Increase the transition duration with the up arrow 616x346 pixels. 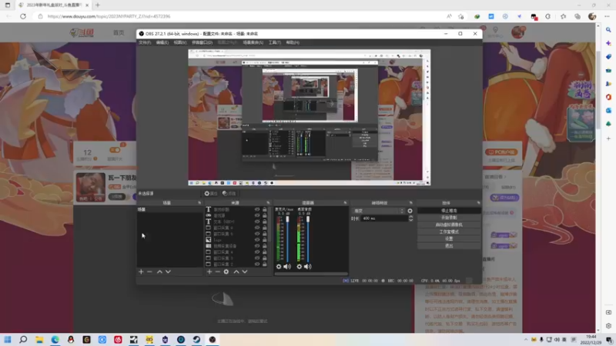411,217
